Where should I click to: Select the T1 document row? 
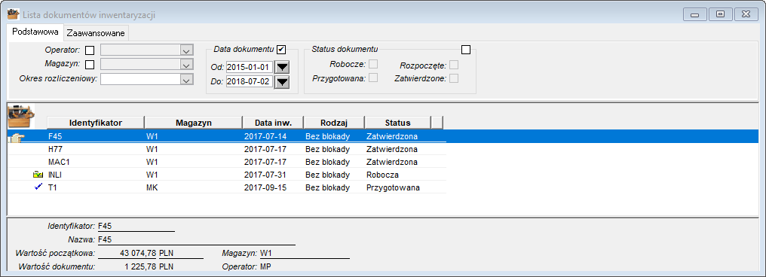pyautogui.click(x=227, y=187)
